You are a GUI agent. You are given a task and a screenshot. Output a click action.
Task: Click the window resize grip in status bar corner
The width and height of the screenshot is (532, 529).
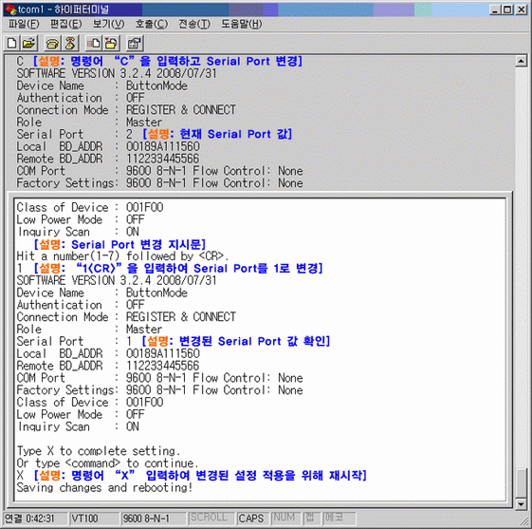tap(523, 520)
